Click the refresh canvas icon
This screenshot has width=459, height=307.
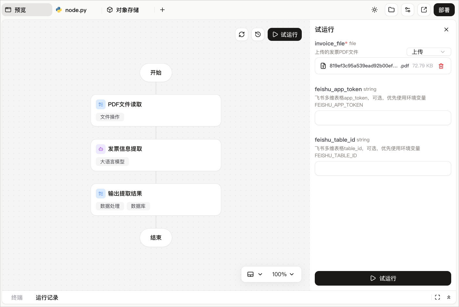[x=242, y=34]
